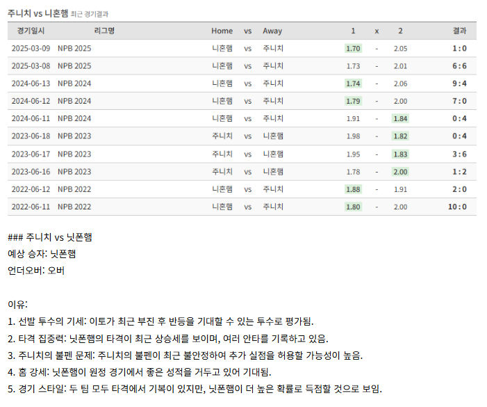Screen dimensions: 487x407
Task: Click highlighted odds 1.88
Action: (x=353, y=189)
